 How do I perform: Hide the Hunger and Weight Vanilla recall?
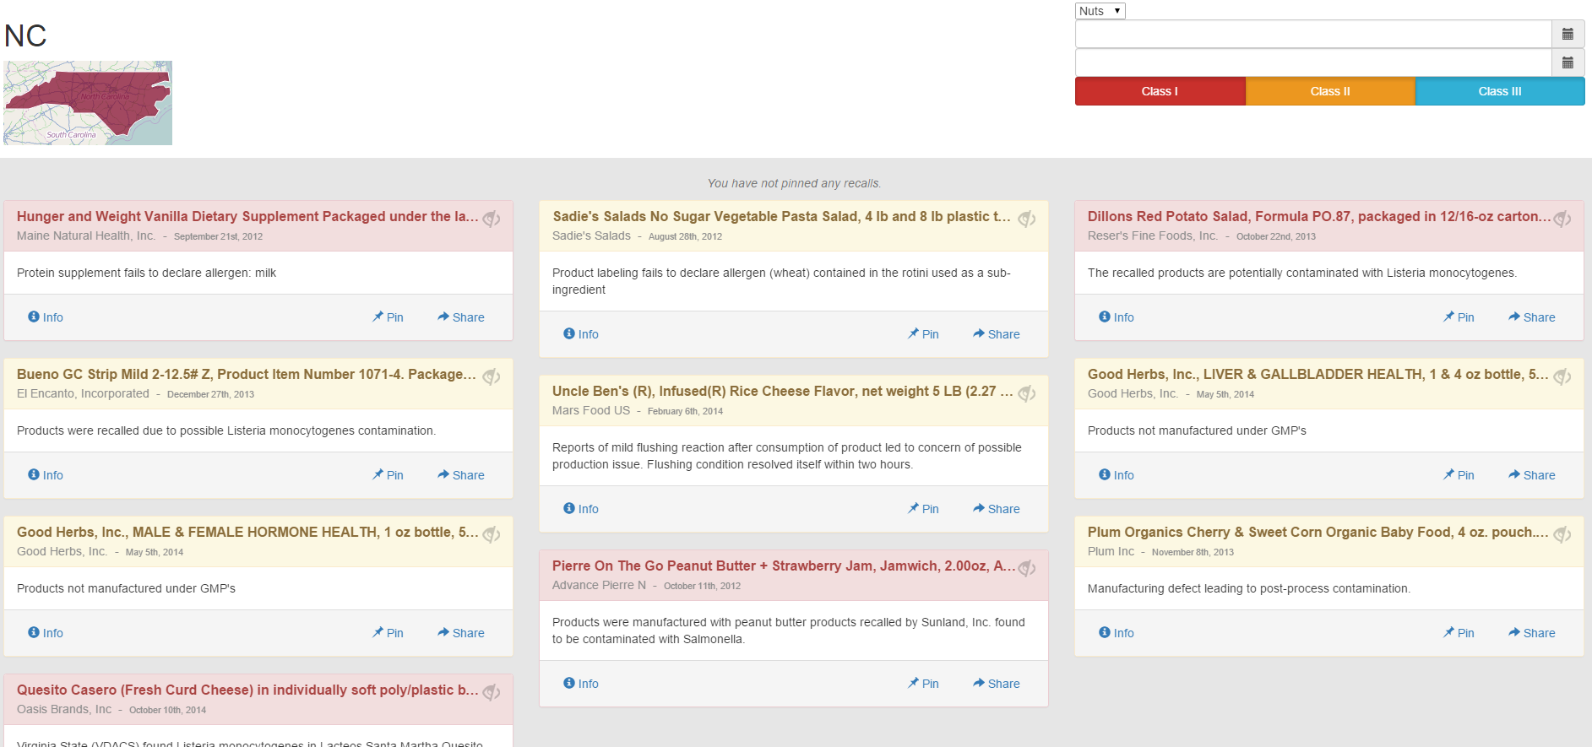(x=492, y=219)
